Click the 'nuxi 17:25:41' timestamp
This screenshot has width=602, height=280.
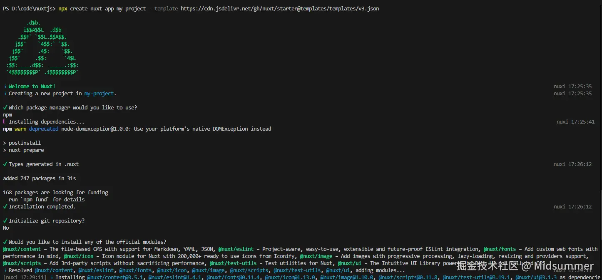[x=575, y=122]
